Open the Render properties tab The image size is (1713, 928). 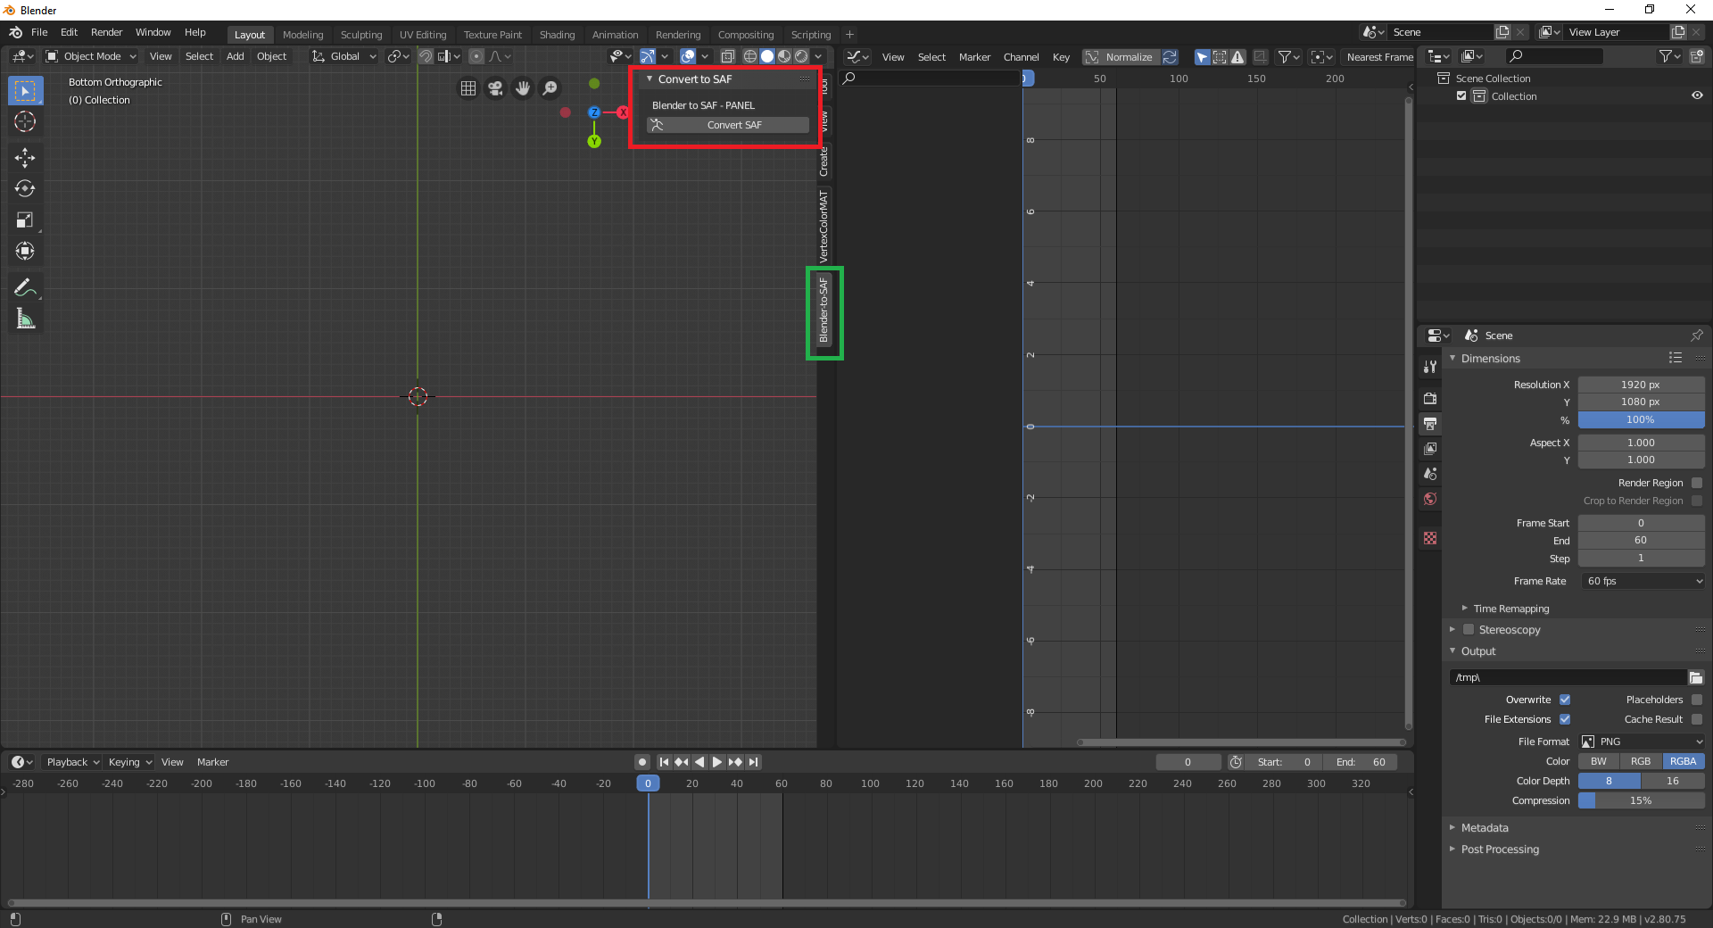pyautogui.click(x=1430, y=398)
